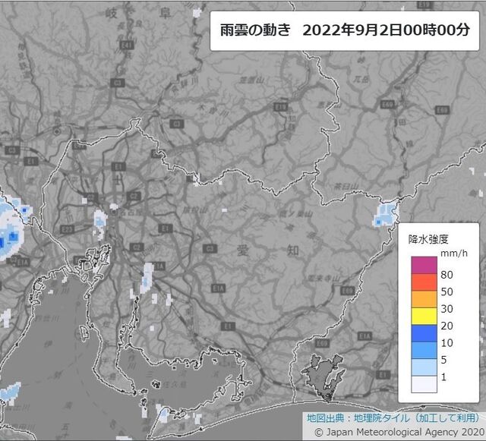The width and height of the screenshot is (486, 441).
Task: Click the legend value 50
Action: (447, 291)
